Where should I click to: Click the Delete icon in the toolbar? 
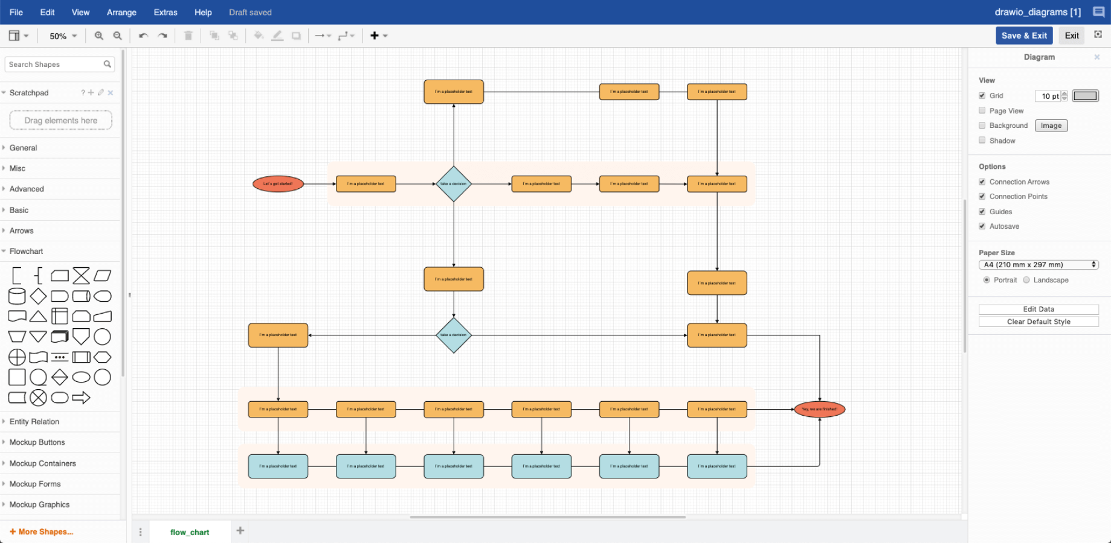click(x=188, y=36)
